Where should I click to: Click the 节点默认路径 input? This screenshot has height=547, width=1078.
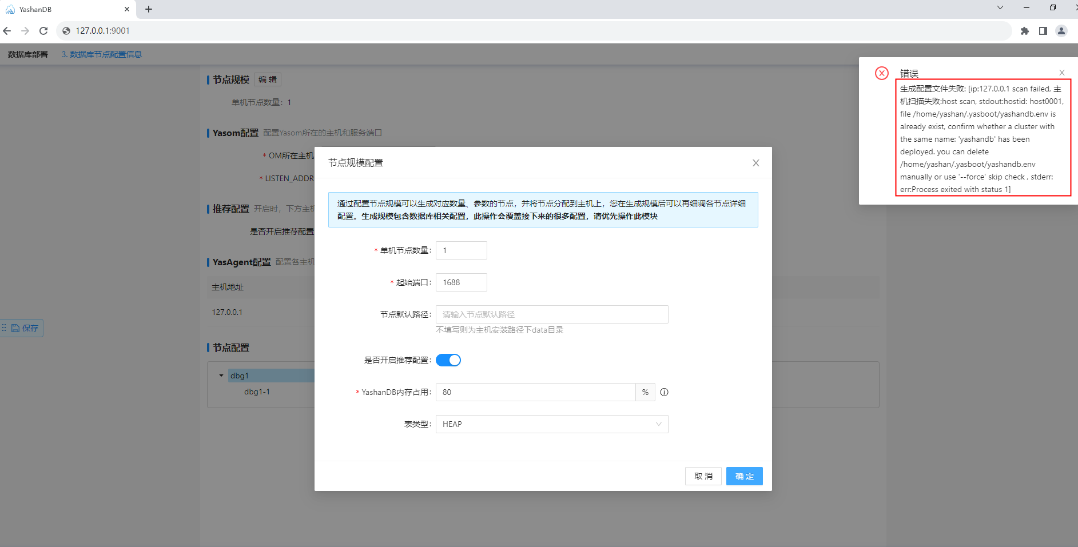point(552,314)
